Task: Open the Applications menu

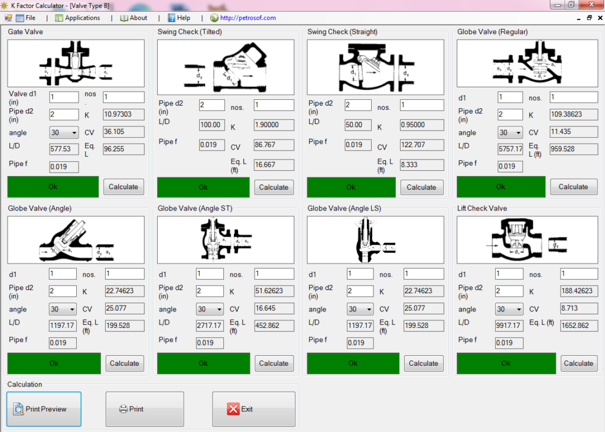Action: (82, 18)
